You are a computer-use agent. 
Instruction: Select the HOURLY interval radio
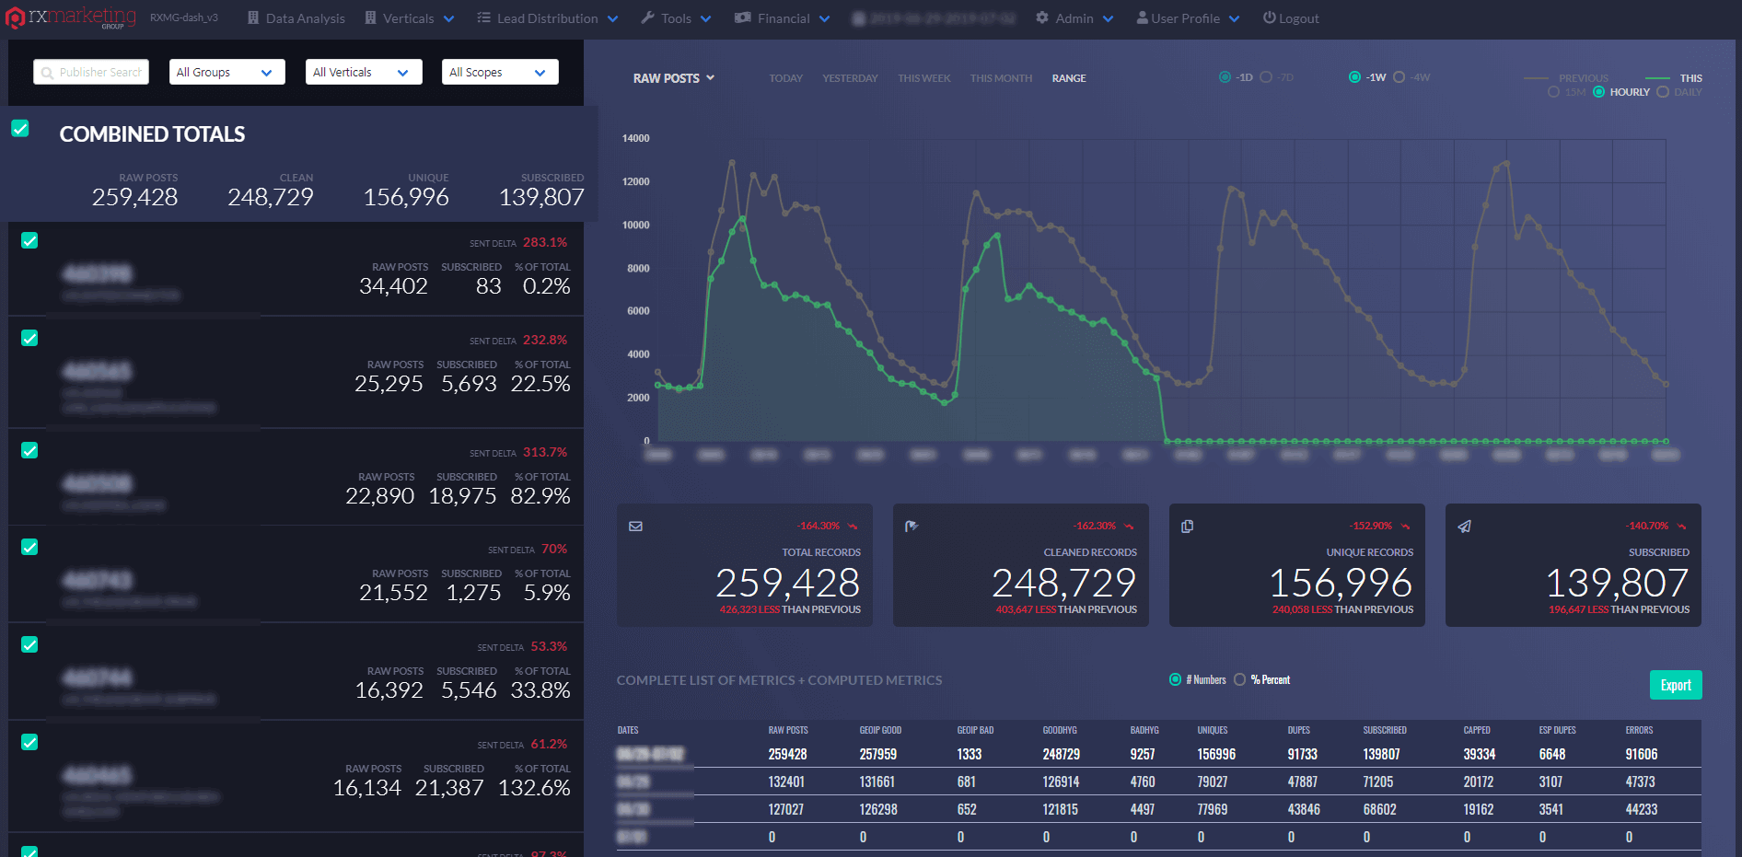(x=1598, y=92)
